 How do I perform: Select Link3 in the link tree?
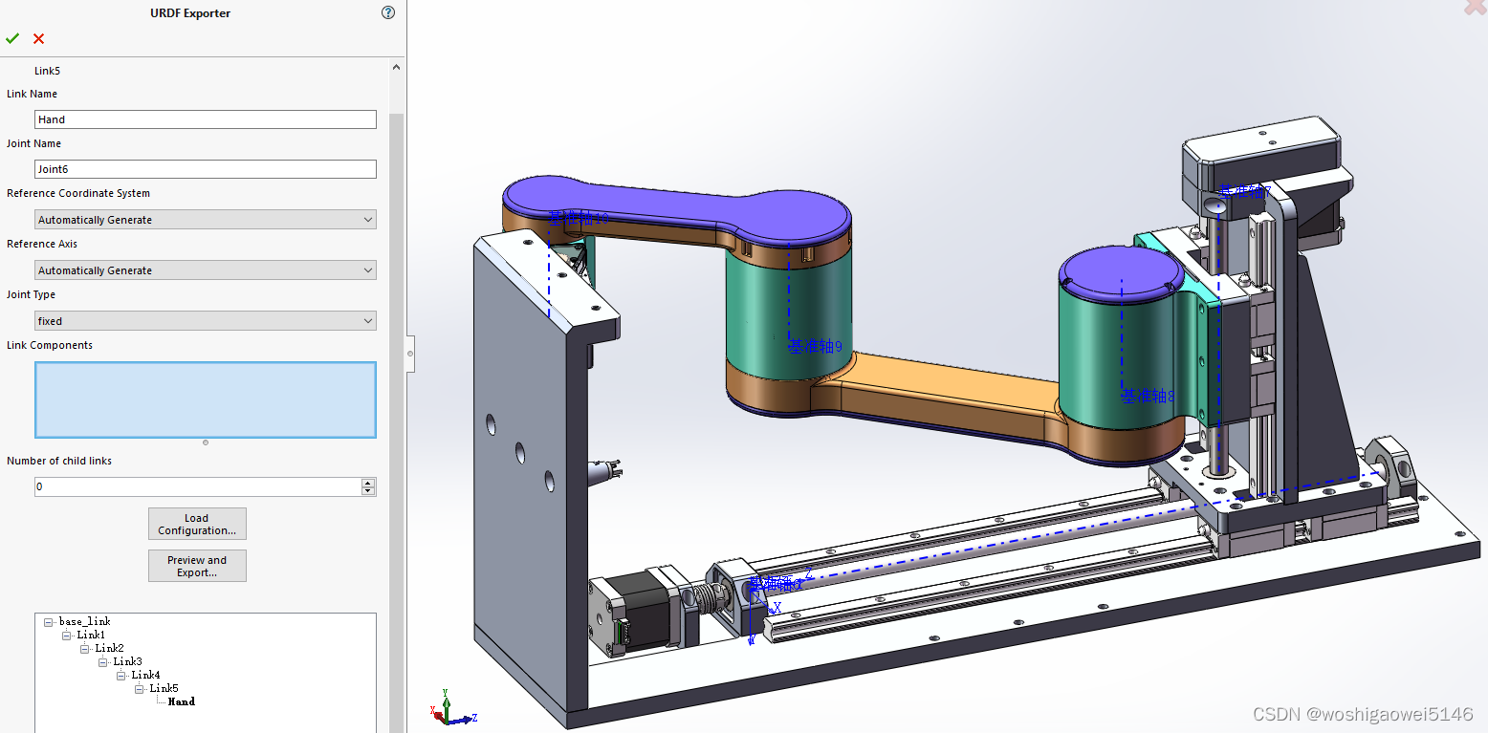tap(127, 661)
